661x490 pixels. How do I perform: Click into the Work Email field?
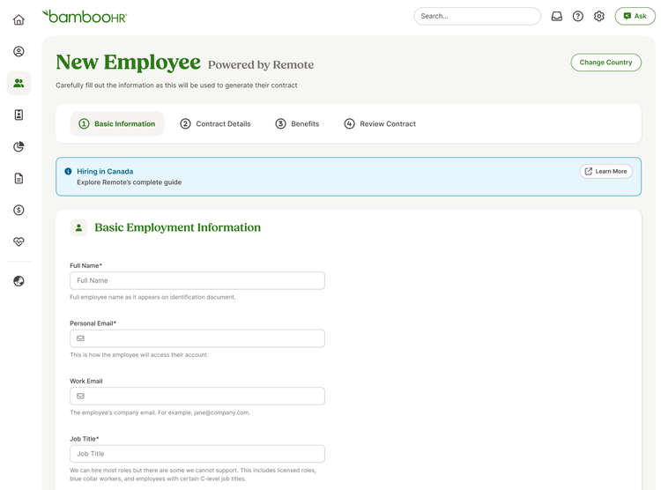[x=197, y=396]
